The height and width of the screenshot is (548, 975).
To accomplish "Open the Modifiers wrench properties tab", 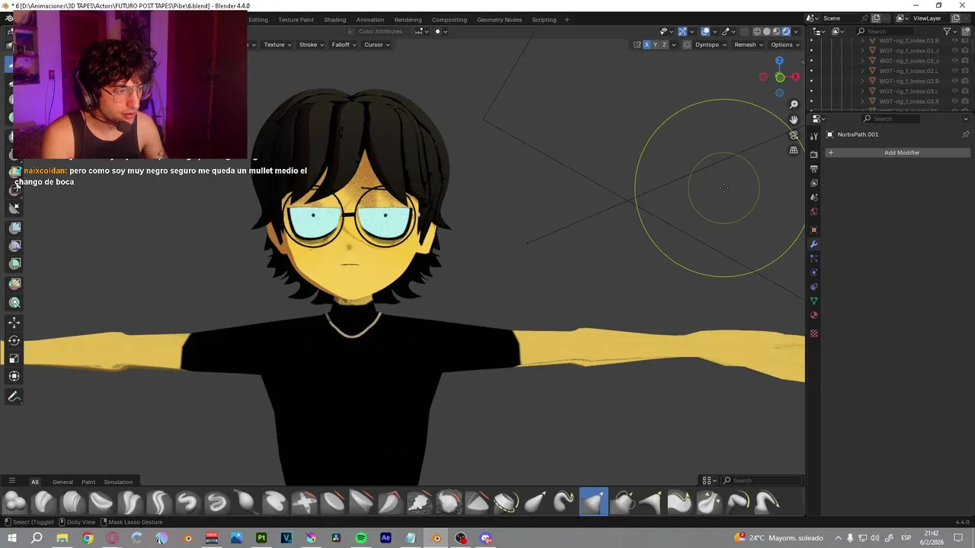I will click(814, 244).
